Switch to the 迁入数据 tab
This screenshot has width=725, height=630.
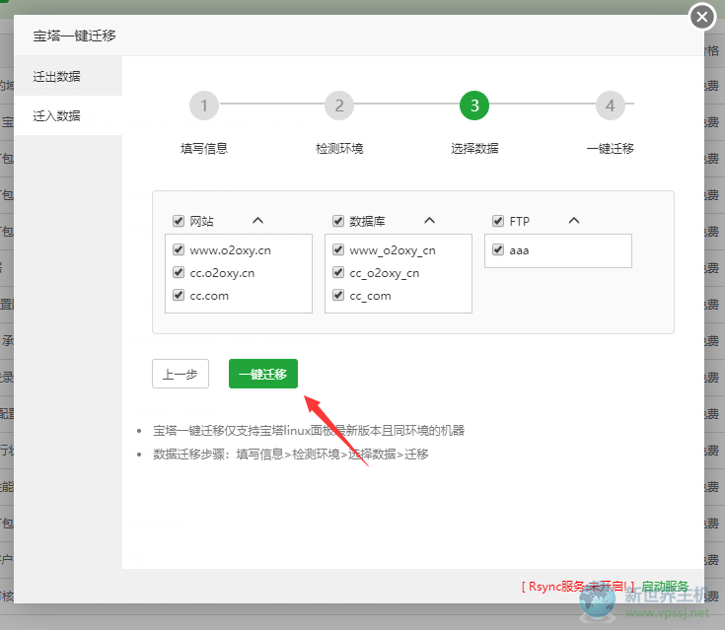pyautogui.click(x=68, y=115)
